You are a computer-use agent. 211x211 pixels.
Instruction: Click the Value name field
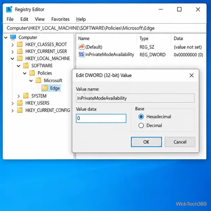[135, 98]
